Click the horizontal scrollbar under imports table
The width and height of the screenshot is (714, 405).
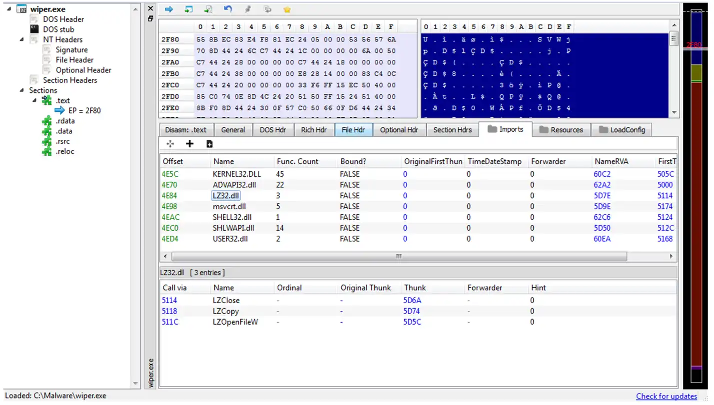399,256
